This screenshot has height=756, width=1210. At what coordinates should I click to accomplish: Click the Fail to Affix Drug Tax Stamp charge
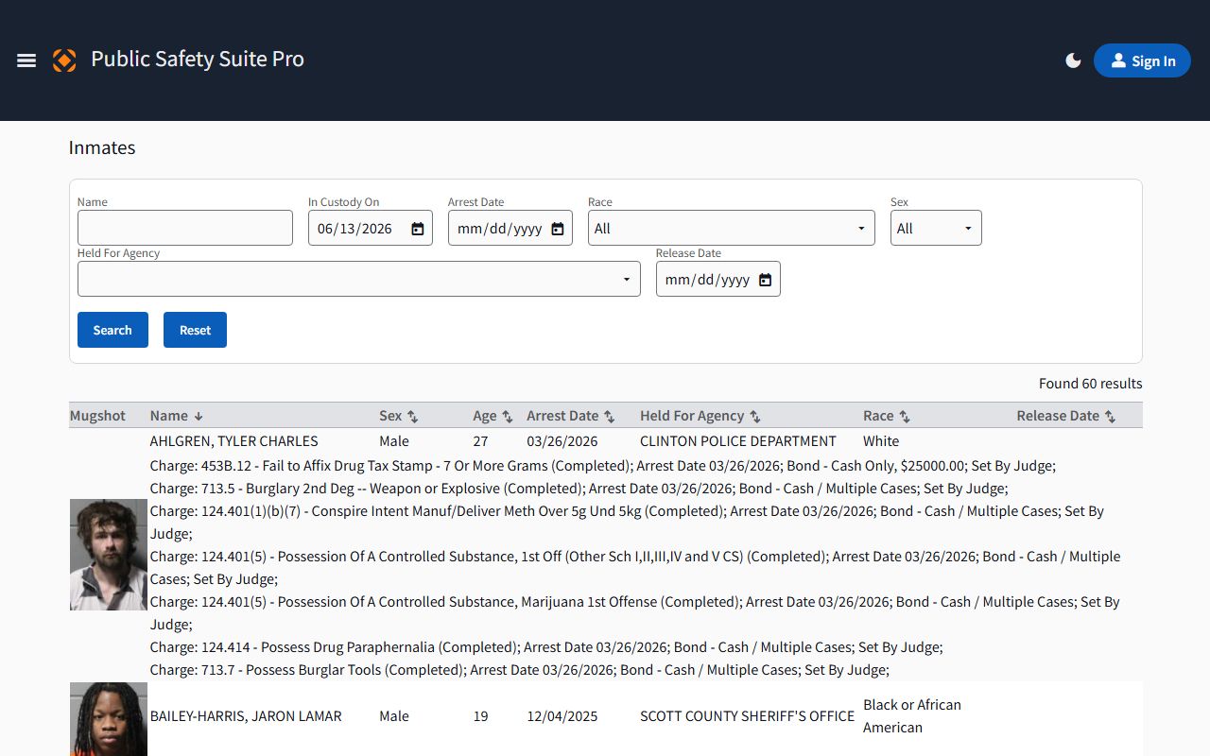pyautogui.click(x=603, y=466)
